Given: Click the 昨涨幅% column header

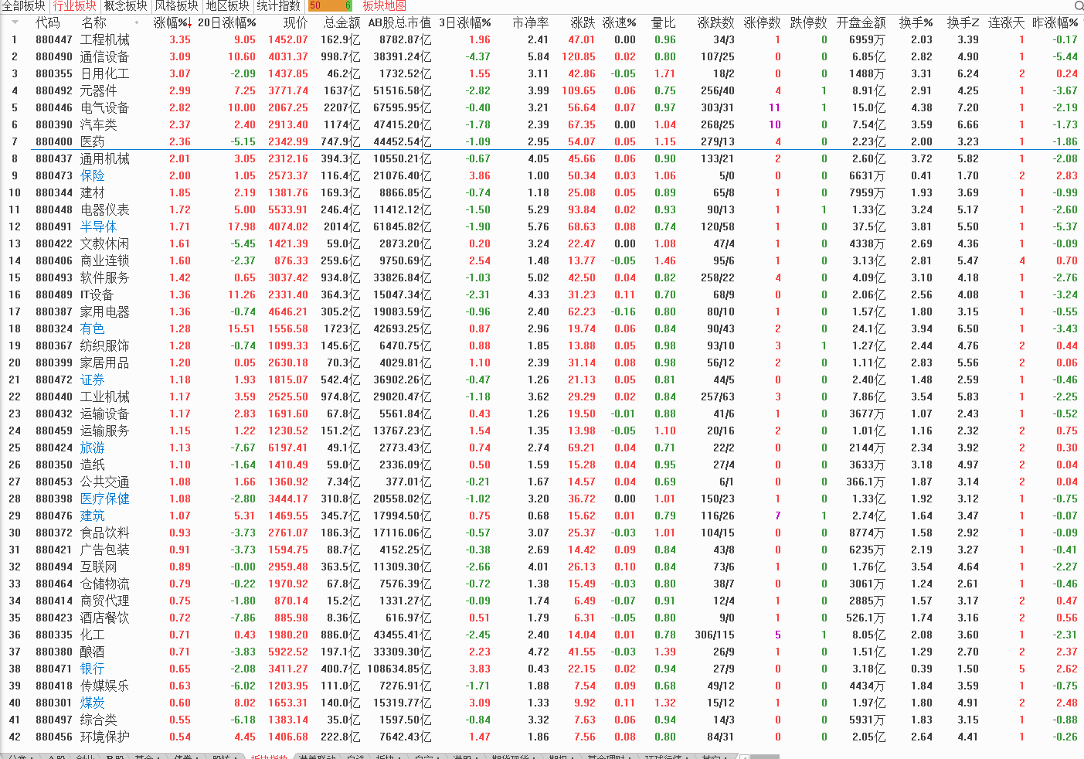Looking at the screenshot, I should [x=1055, y=23].
